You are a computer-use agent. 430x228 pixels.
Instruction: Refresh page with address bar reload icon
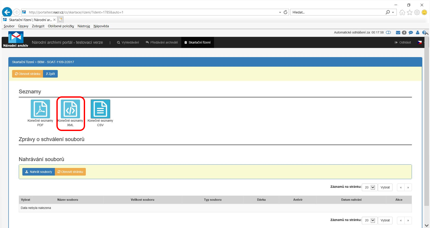tap(286, 12)
